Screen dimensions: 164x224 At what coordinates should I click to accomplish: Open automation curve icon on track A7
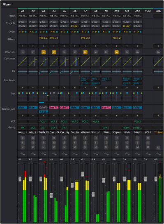pyautogui.click(x=85, y=154)
